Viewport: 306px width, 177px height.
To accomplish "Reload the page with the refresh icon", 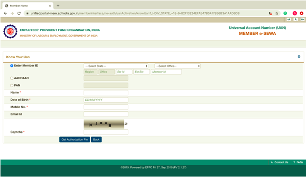I will point(19,13).
